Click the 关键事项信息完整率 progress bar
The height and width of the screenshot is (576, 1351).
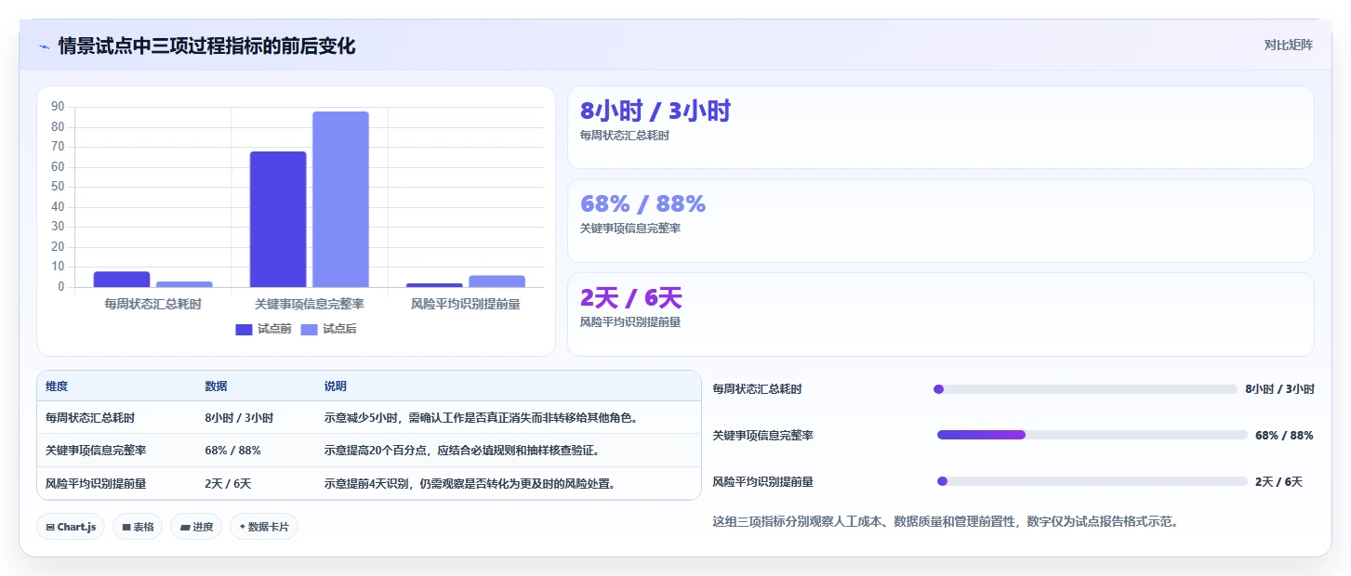(1093, 435)
